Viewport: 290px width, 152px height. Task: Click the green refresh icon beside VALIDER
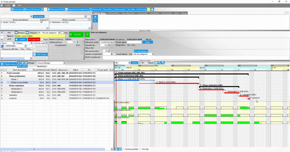coord(87,34)
